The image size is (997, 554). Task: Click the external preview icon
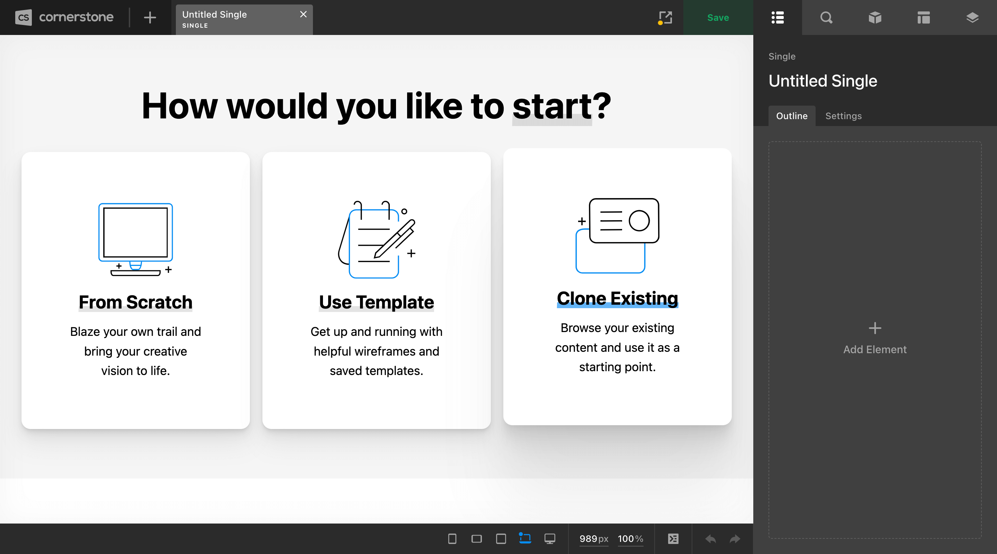tap(665, 17)
